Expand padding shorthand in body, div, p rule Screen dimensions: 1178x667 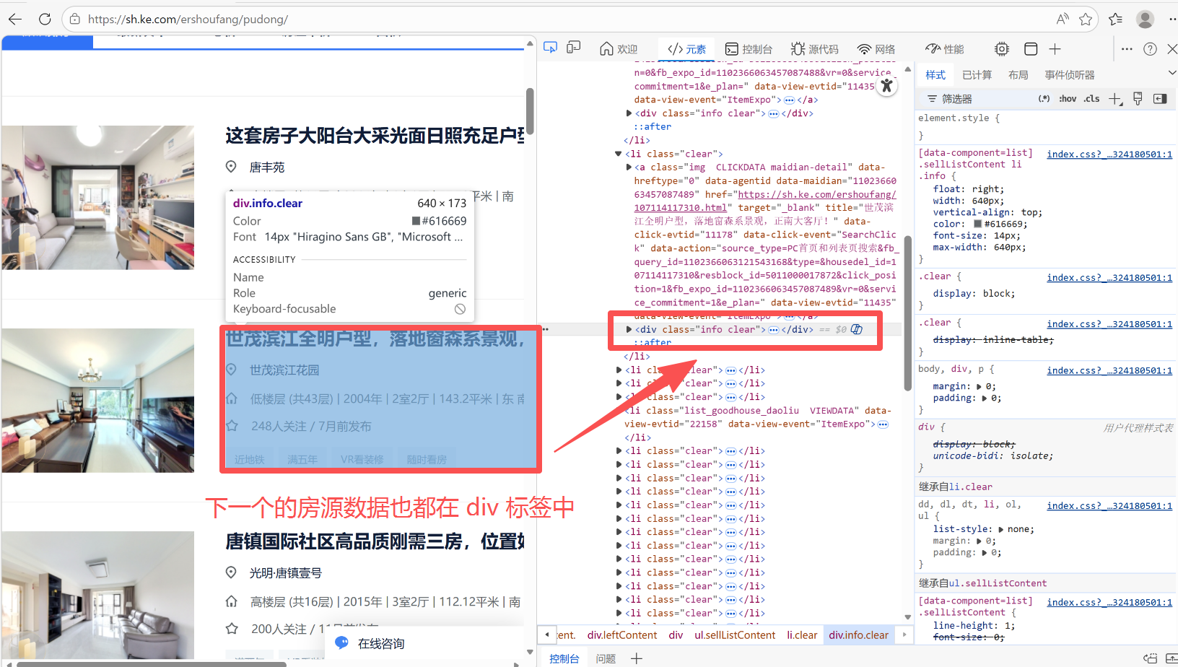click(985, 398)
